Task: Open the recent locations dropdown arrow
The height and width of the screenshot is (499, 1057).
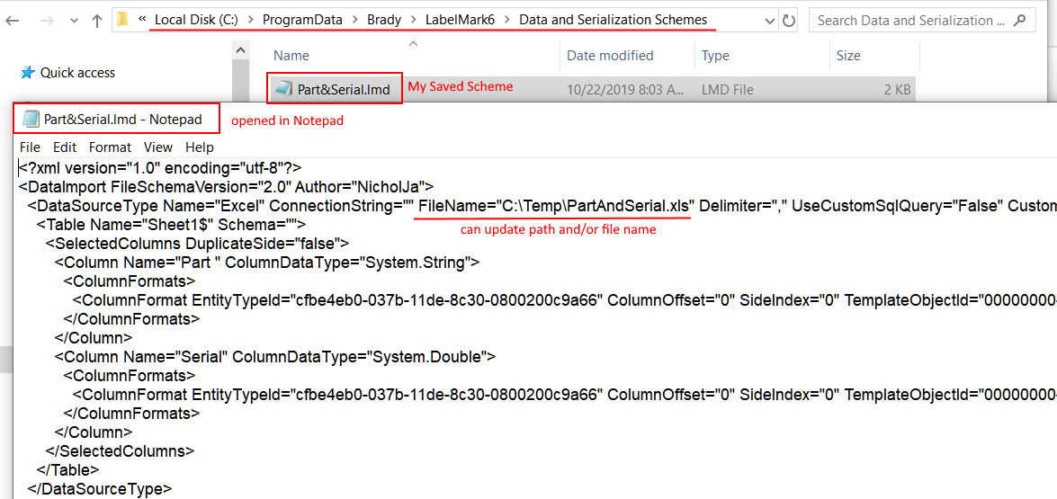Action: [72, 21]
